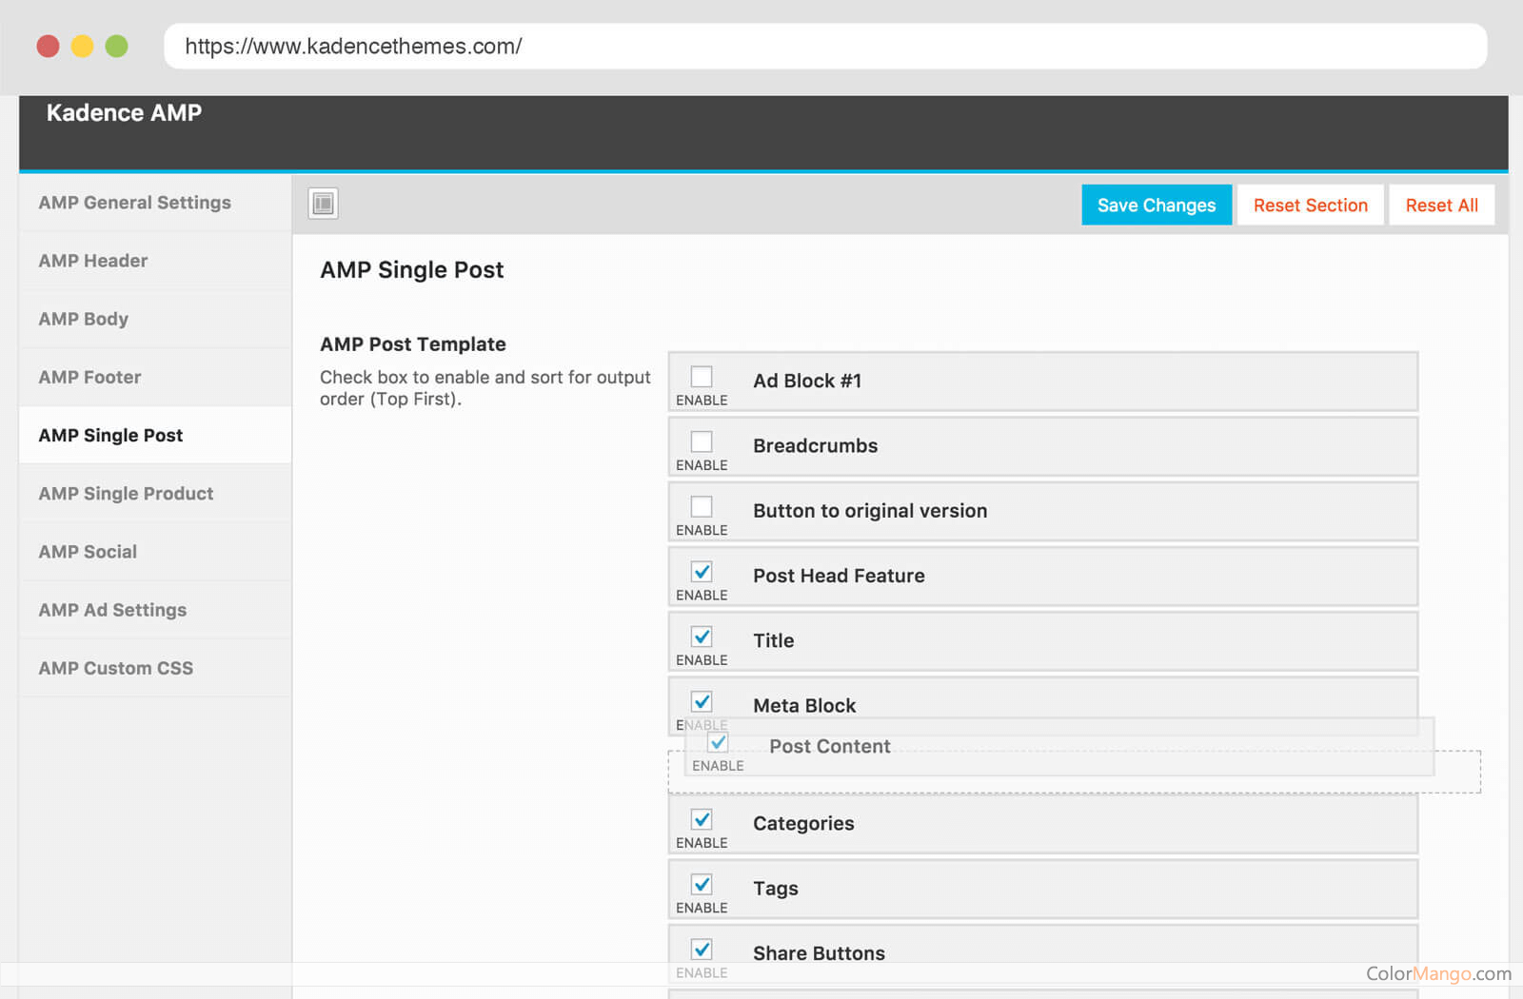This screenshot has width=1523, height=999.
Task: Open AMP Social settings
Action: [x=87, y=551]
